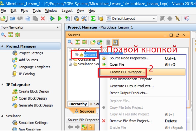196x131 pixels.
Task: Expand the system block design node
Action: pyautogui.click(x=76, y=54)
